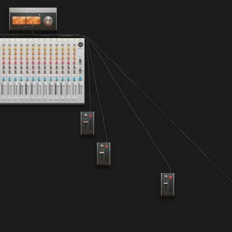Viewport: 232px width, 232px height.
Task: Click the upper dark knob on the rightmost channel strip
Action: click(x=74, y=67)
